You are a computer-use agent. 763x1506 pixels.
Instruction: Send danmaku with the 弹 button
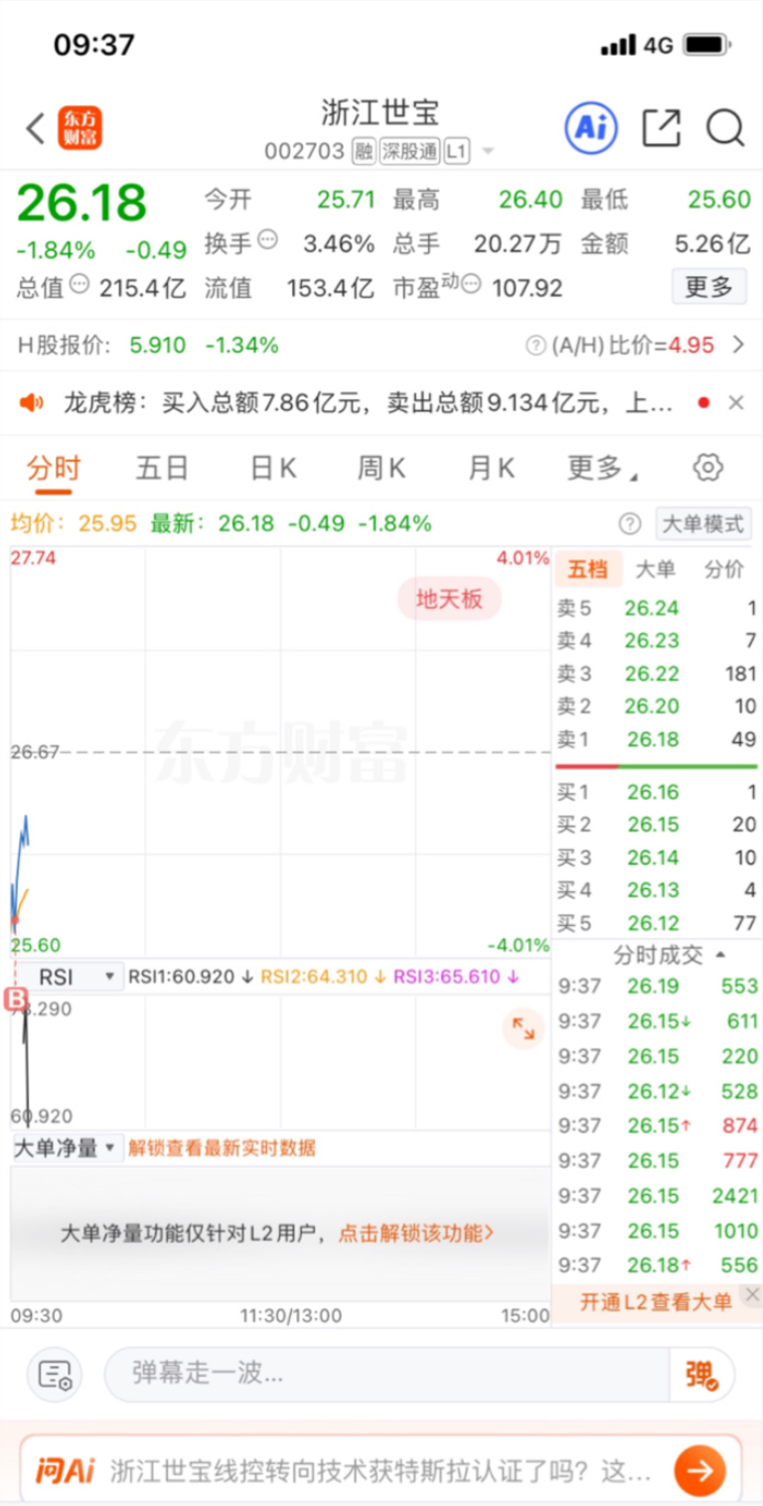(700, 1375)
